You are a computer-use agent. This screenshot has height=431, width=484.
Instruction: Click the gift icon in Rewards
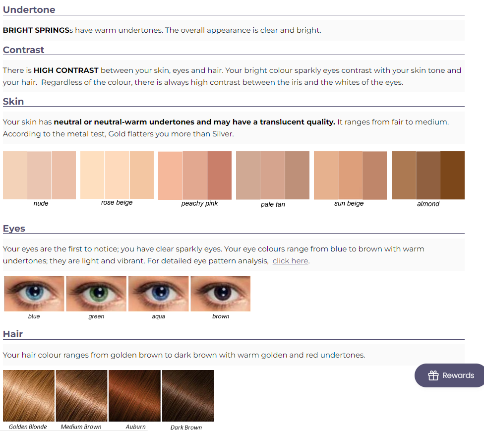(x=433, y=375)
